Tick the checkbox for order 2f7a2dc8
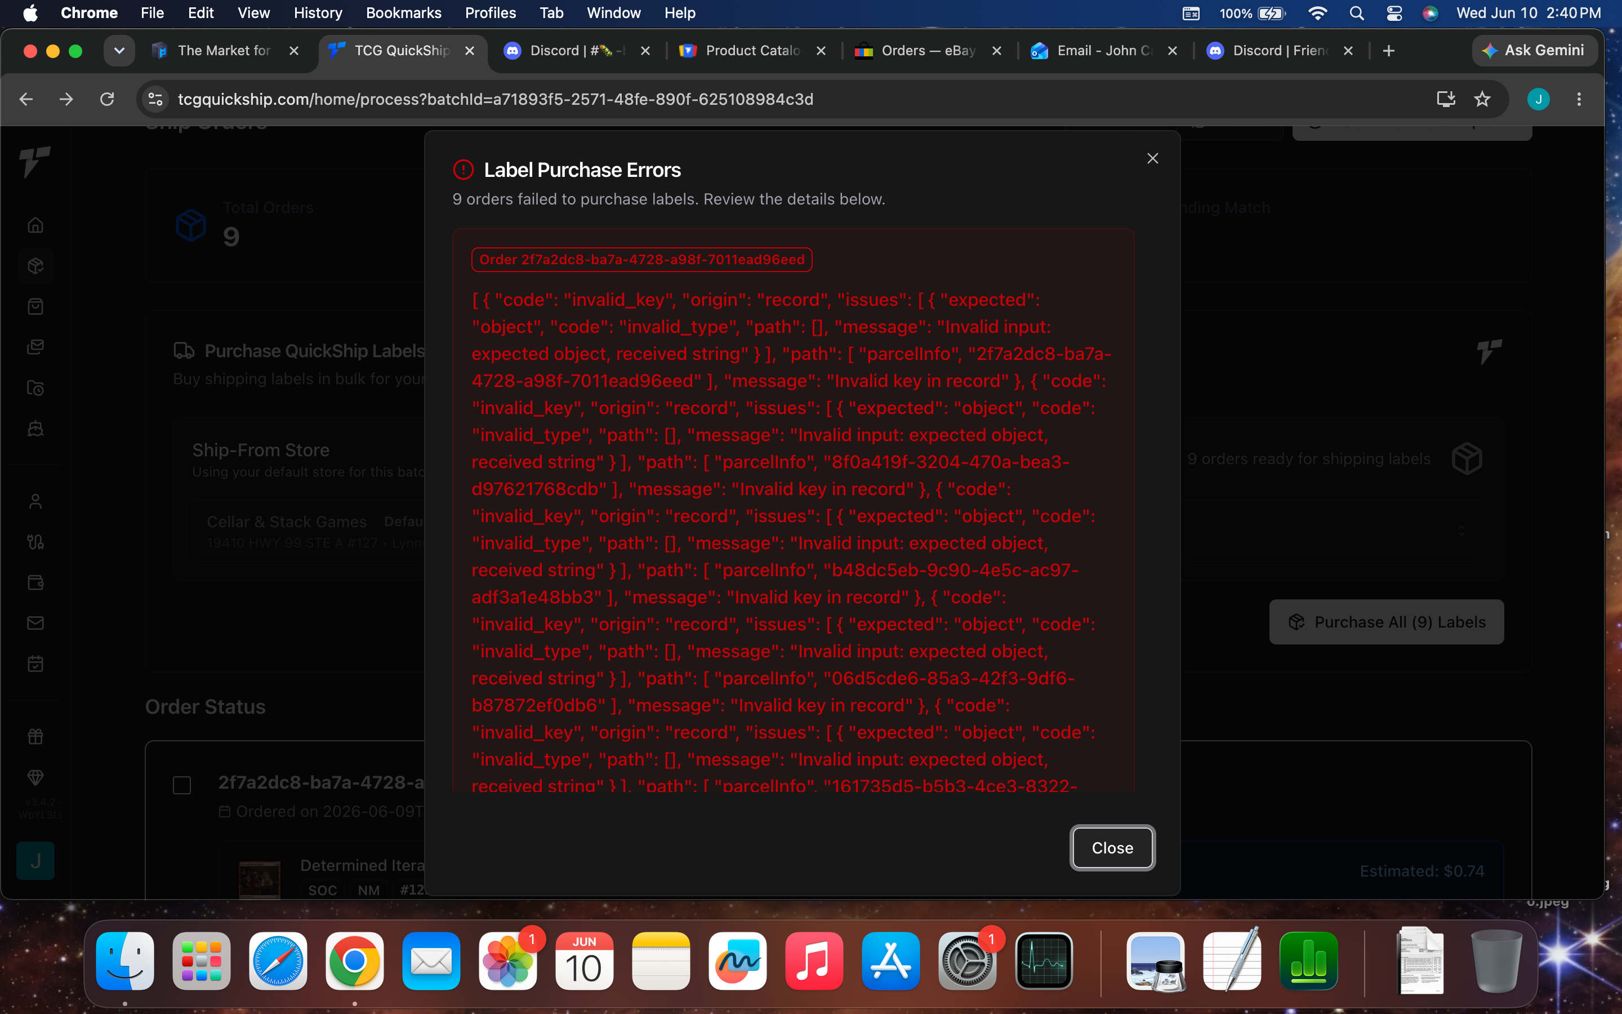The height and width of the screenshot is (1014, 1622). click(182, 785)
